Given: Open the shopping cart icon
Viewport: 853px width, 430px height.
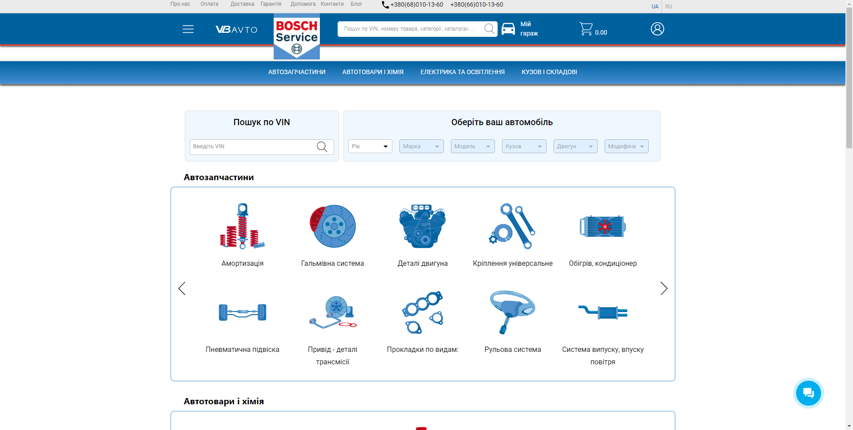Looking at the screenshot, I should (x=586, y=29).
